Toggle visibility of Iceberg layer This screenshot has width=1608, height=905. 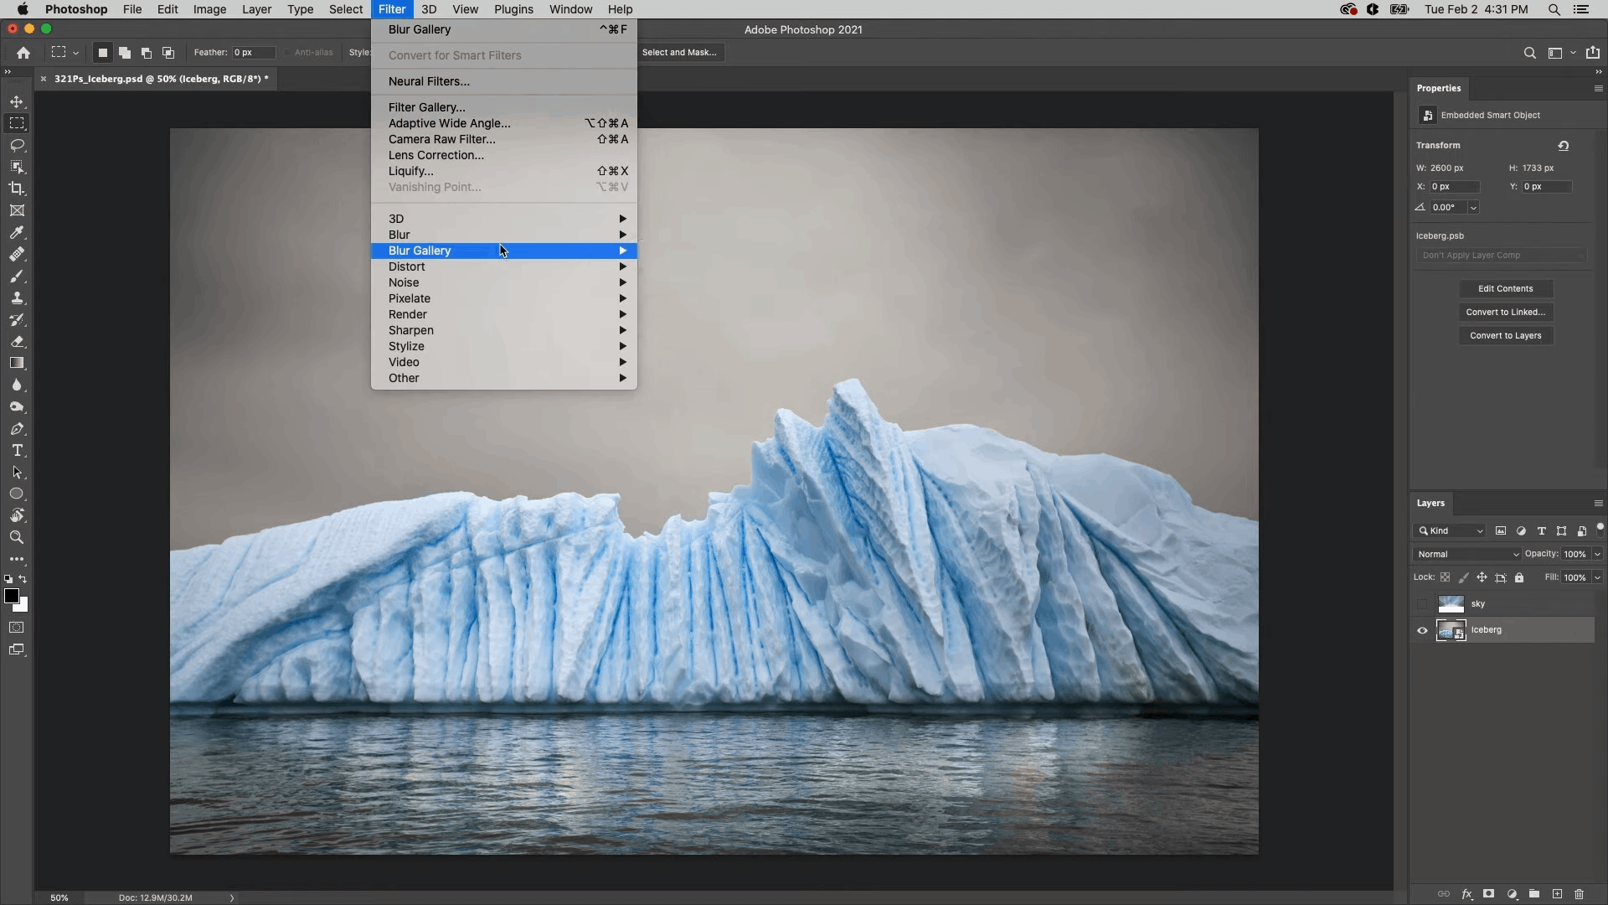tap(1422, 630)
